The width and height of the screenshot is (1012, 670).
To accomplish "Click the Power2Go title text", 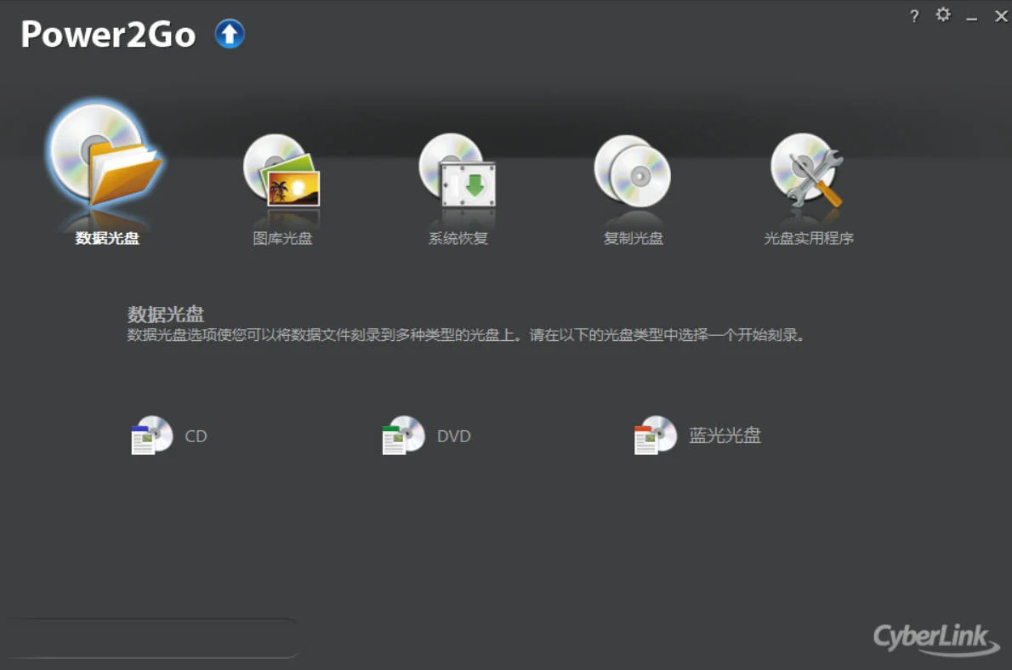I will [x=107, y=34].
